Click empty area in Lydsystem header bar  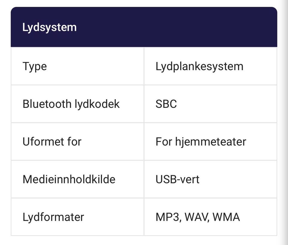pos(176,28)
